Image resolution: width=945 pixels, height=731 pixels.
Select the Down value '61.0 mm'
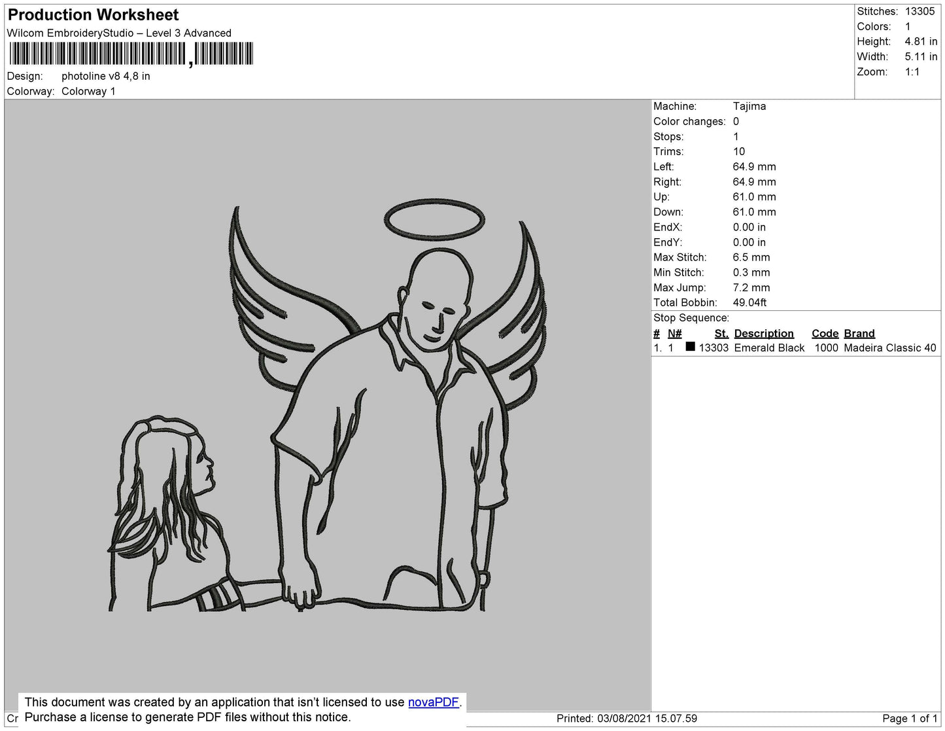tap(755, 211)
